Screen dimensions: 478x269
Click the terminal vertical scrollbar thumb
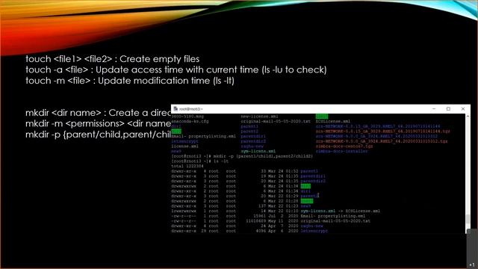point(468,219)
